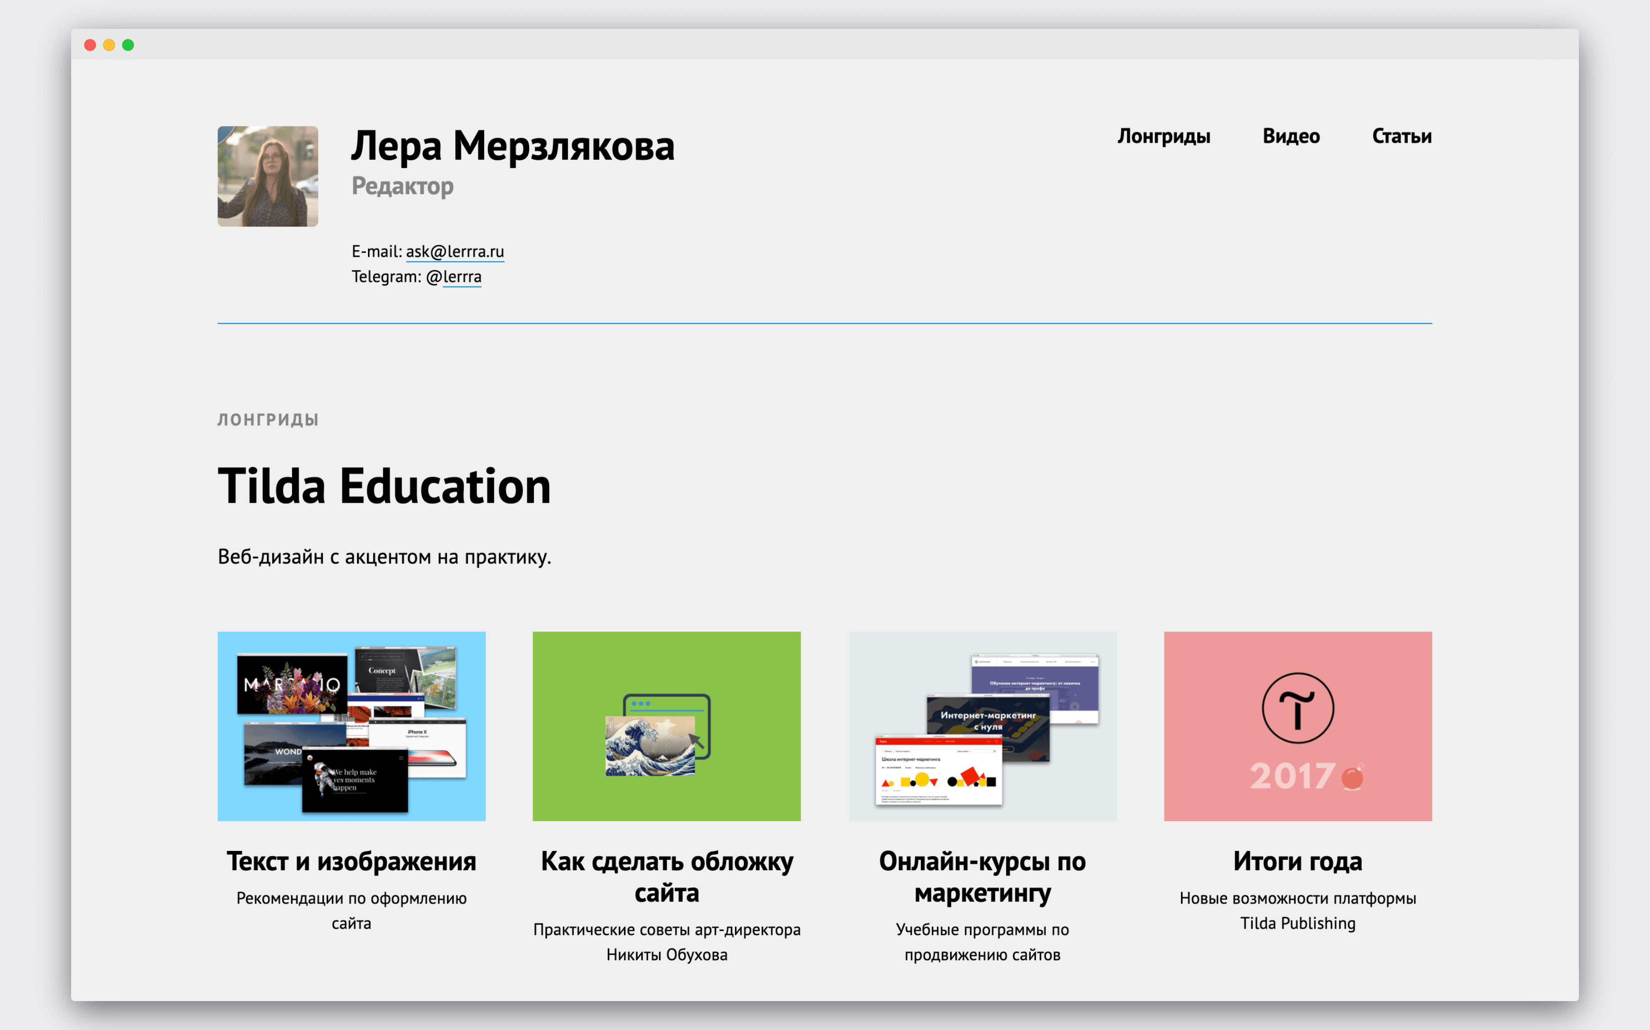Click the yellow minimize window button
Viewport: 1650px width, 1030px height.
(109, 45)
